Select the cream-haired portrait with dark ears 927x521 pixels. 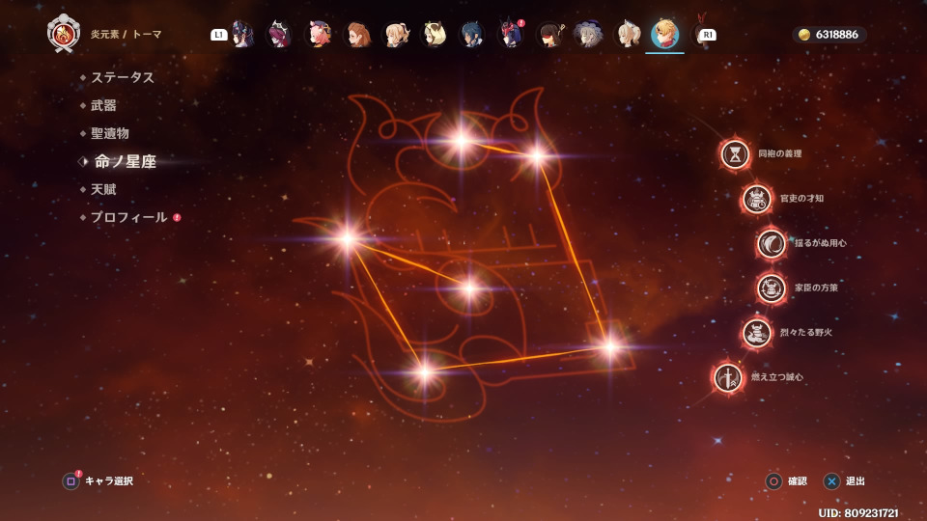tap(435, 35)
